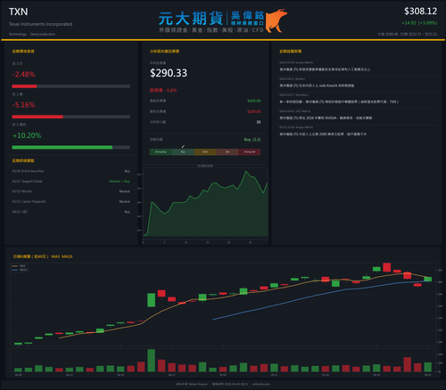Viewport: 446px width, 390px height.
Task: Click the $200.00 lowest target price
Action: [254, 111]
